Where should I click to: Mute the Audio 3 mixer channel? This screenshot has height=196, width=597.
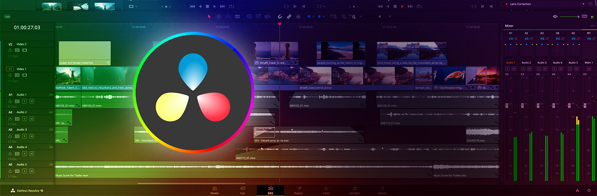tap(545, 68)
